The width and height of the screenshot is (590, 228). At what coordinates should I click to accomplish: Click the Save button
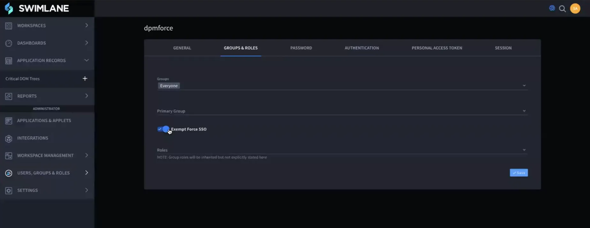tap(518, 173)
